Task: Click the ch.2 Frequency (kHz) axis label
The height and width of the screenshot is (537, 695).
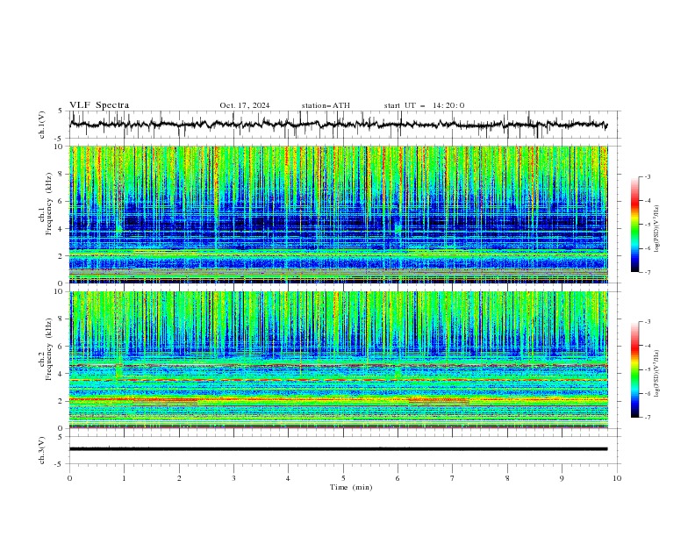Action: (x=46, y=349)
